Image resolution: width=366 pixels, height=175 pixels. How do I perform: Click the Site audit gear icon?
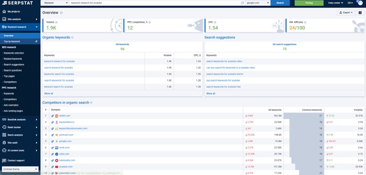click(4, 143)
